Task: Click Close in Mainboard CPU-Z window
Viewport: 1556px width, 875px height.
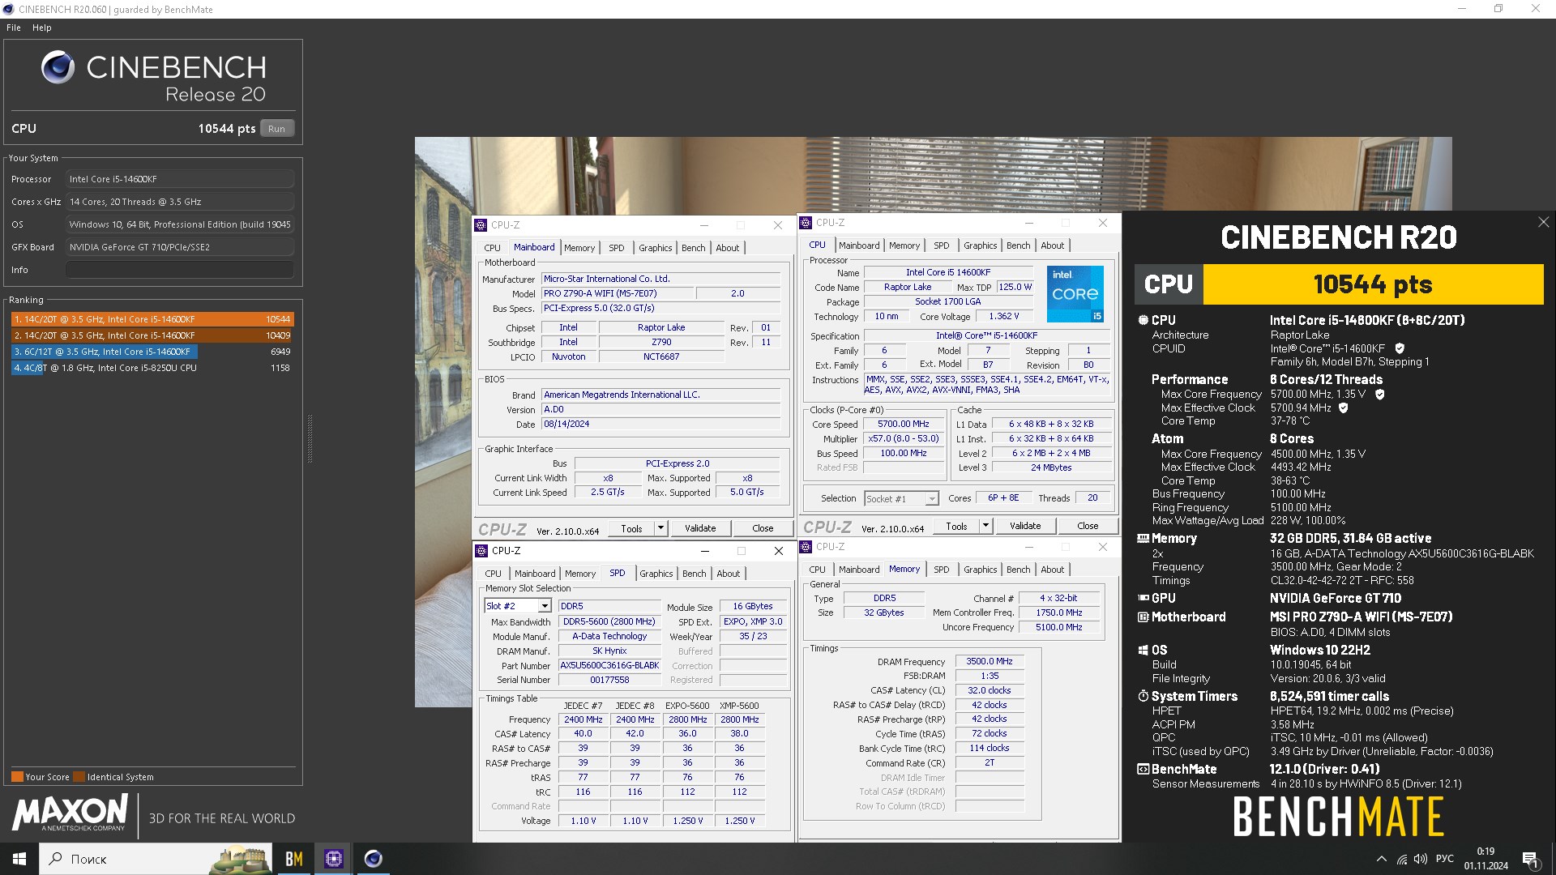Action: [763, 528]
